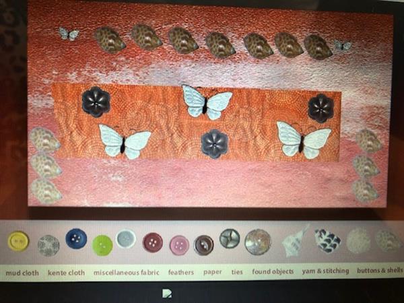Click the last brown shell in the top row
Screen dimensions: 404x303
click(x=318, y=47)
